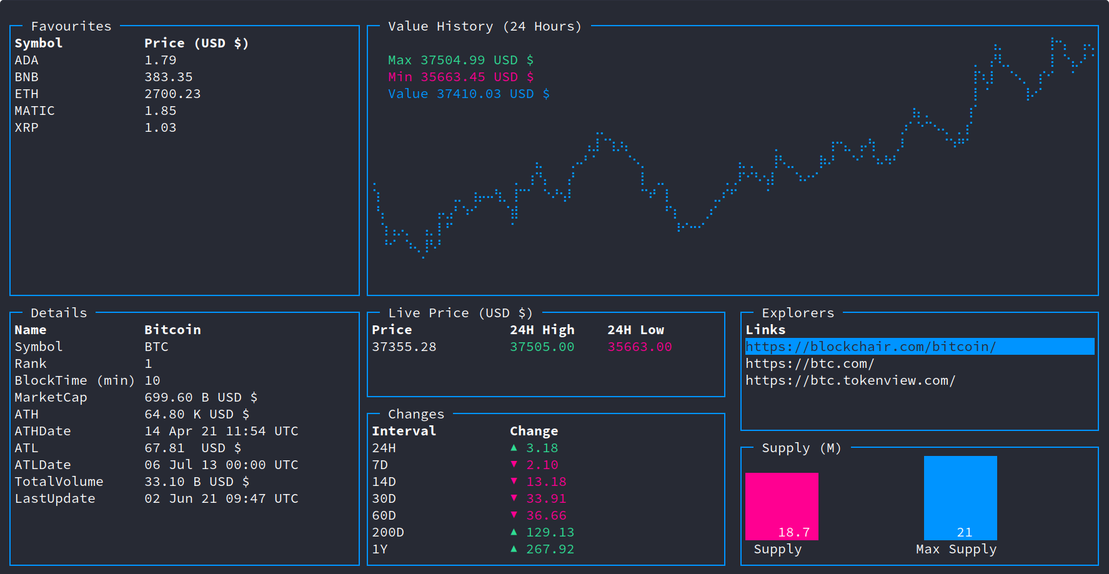The image size is (1109, 574).
Task: Click the Min 35663.45 USD legend
Action: point(461,77)
